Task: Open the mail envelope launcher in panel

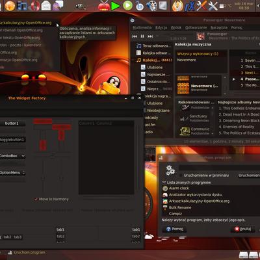Action: click(46, 6)
